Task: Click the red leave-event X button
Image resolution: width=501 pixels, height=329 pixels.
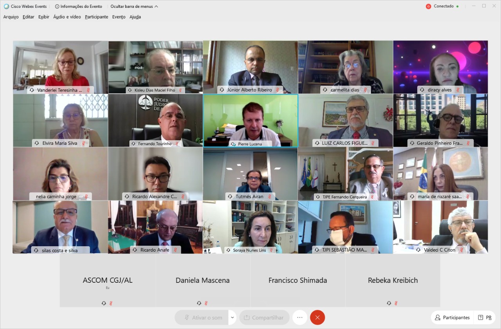Action: coord(317,318)
